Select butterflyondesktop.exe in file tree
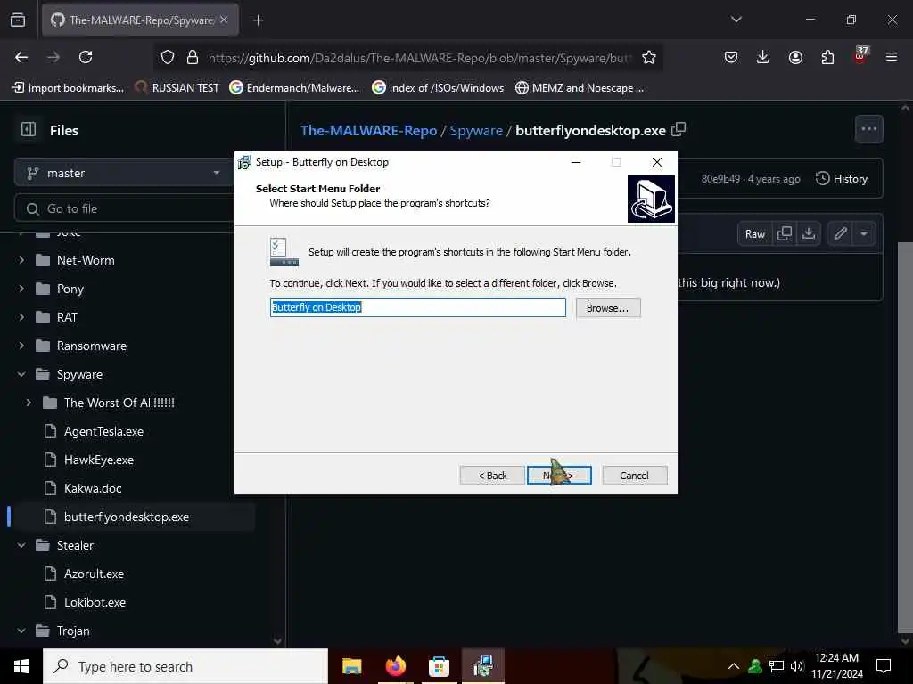Viewport: 913px width, 684px height. point(127,517)
